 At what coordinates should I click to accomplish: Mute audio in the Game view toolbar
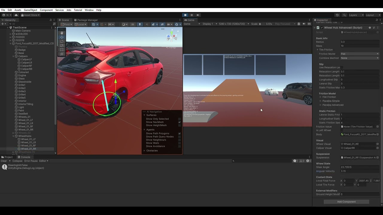[x=303, y=24]
